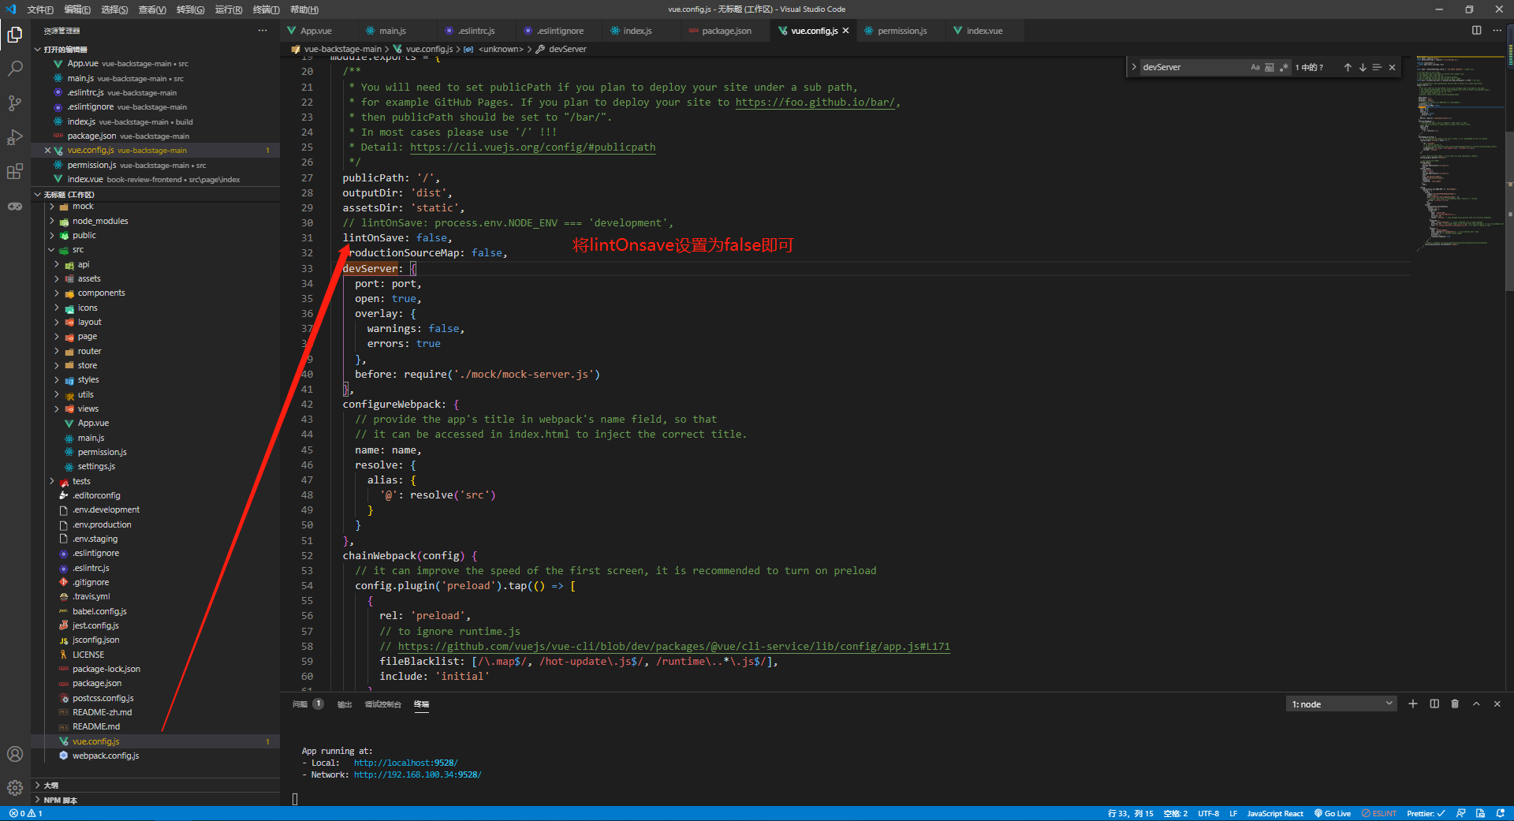Kill terminal with the trash icon

tap(1455, 703)
